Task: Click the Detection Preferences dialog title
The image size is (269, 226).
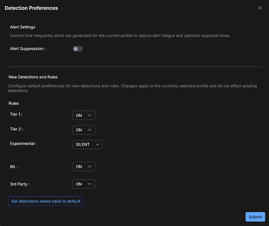Action: click(x=31, y=8)
